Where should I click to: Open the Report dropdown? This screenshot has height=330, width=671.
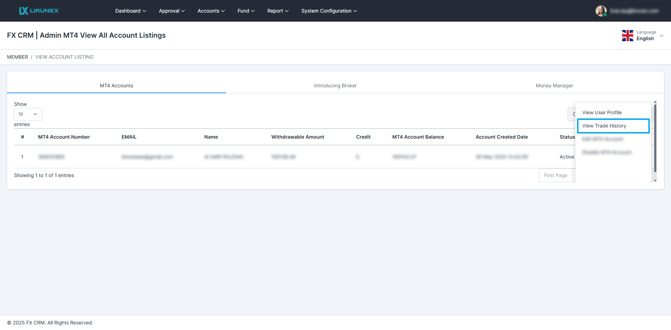(278, 11)
